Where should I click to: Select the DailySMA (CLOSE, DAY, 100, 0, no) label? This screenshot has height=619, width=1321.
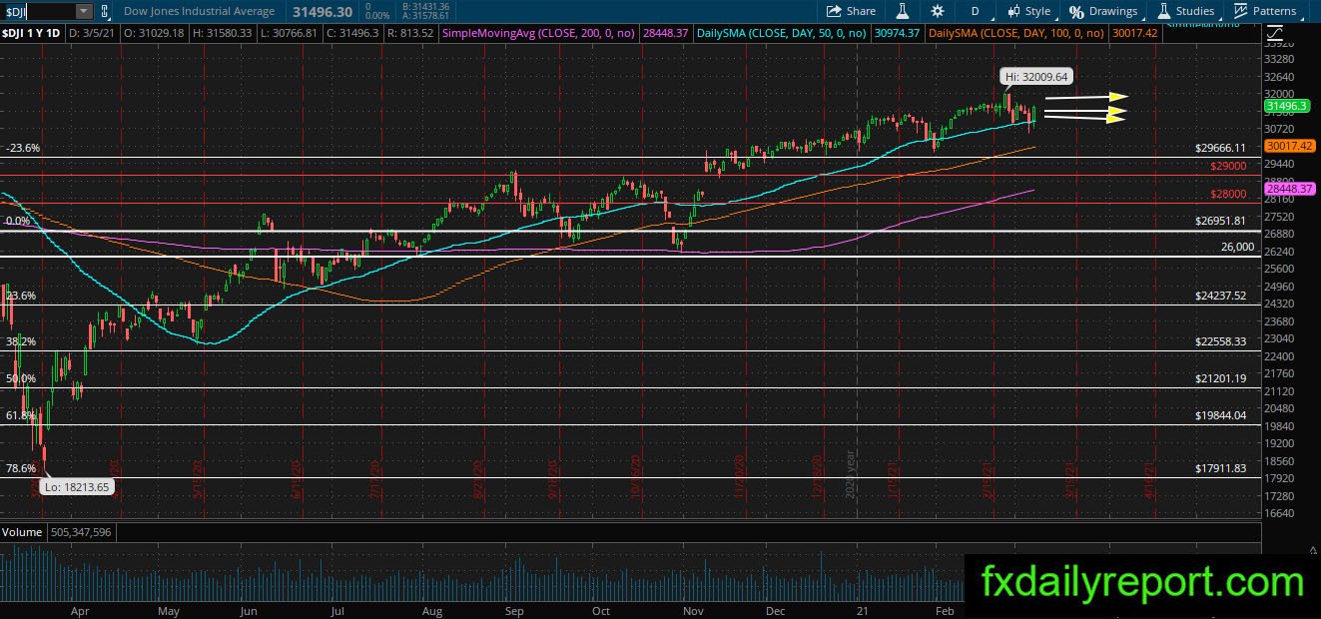pos(1016,33)
